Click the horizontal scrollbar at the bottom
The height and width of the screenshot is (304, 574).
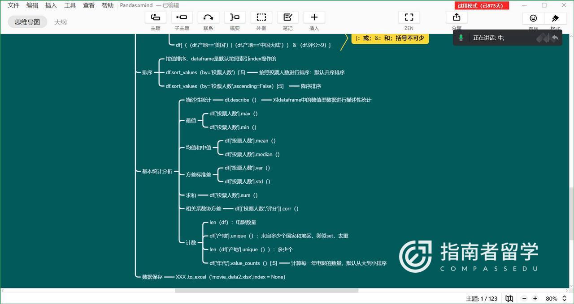coord(266,291)
